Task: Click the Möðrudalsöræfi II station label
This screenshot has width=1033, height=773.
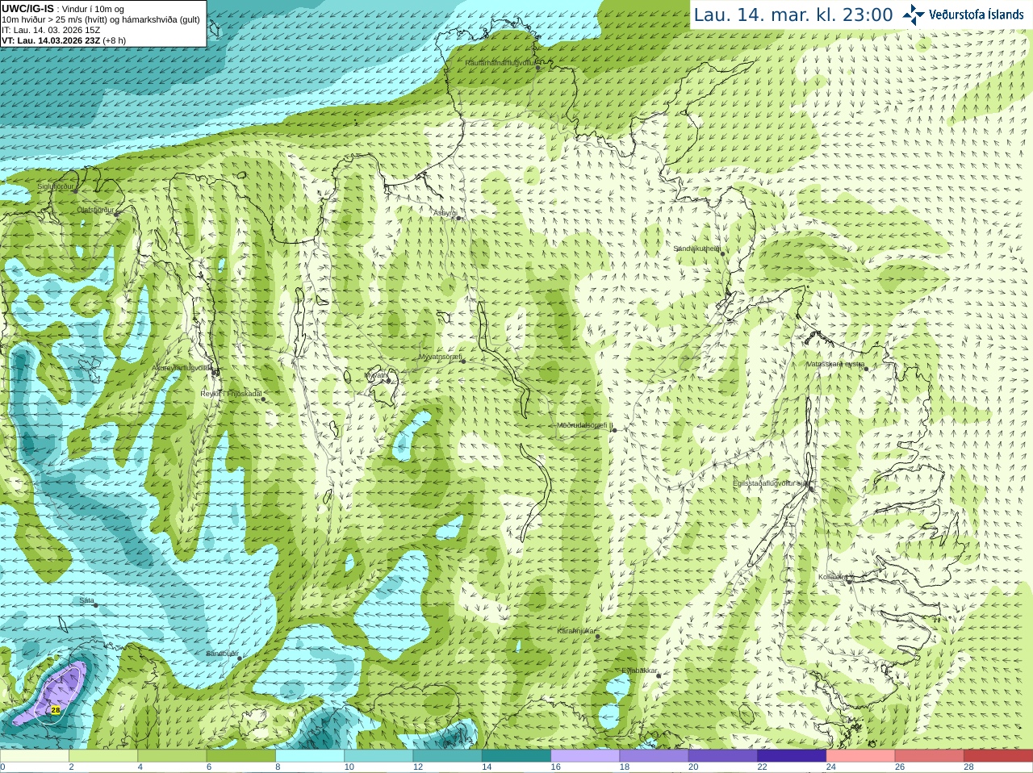Action: [585, 425]
